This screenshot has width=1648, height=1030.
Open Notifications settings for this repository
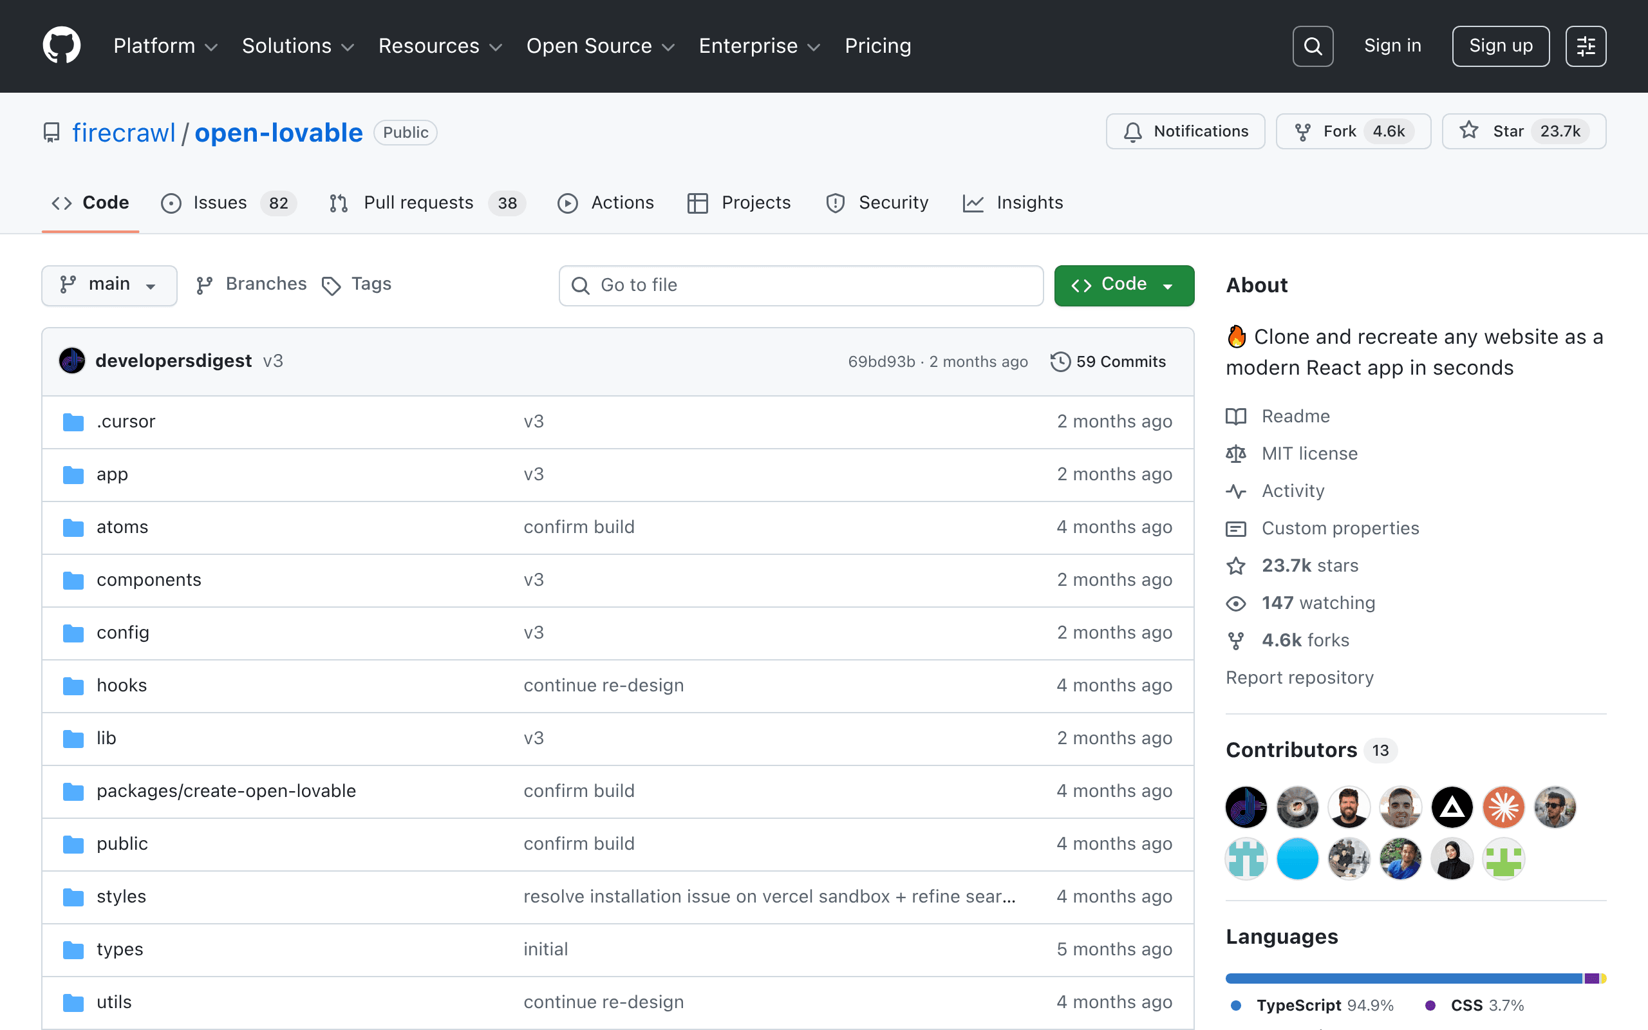click(x=1186, y=131)
